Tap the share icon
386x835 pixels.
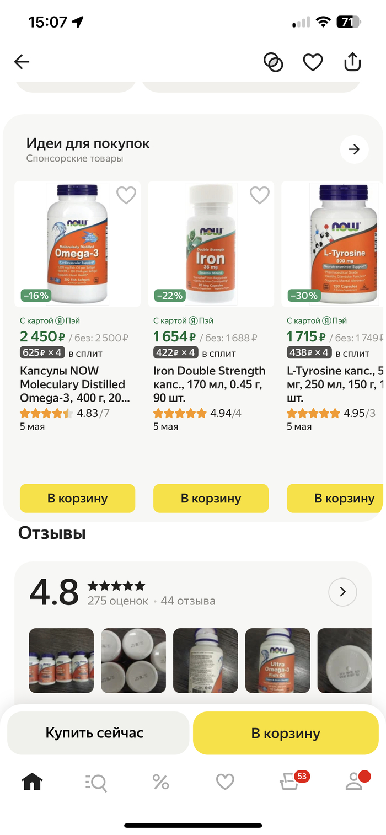click(352, 62)
